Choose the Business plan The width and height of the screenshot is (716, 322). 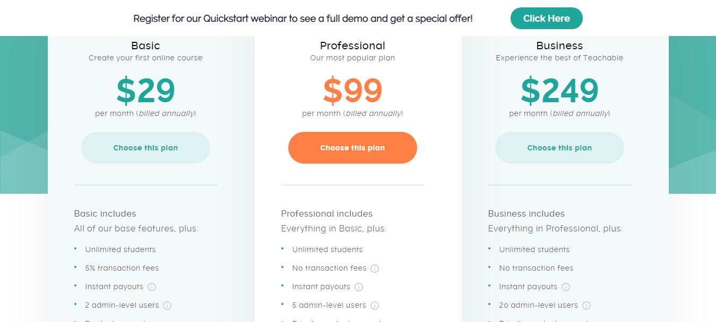(559, 148)
